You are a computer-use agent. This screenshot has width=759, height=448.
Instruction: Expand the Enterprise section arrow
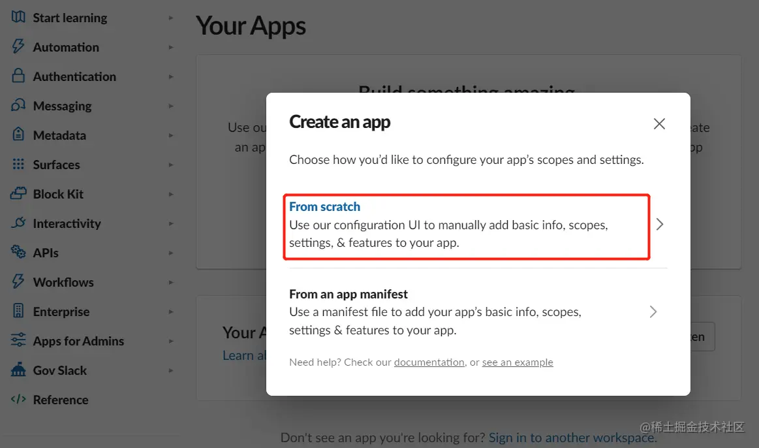point(171,312)
